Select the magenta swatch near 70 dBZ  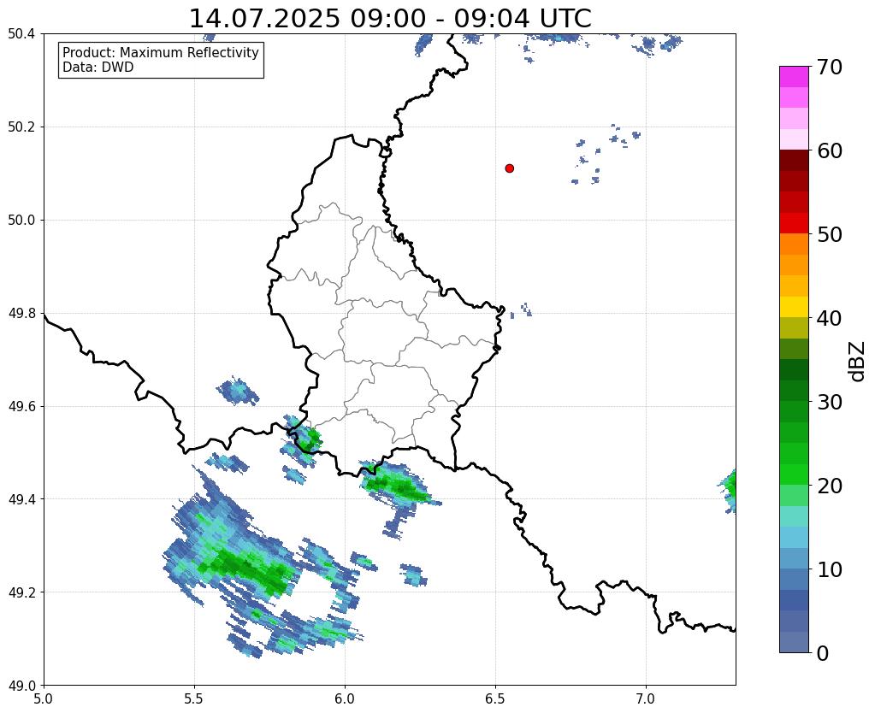794,77
